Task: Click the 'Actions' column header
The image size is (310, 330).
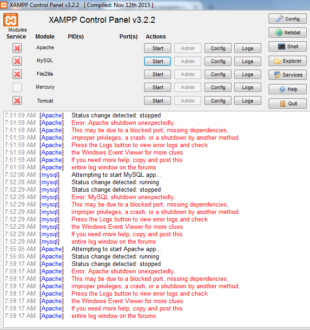Action: (x=156, y=37)
